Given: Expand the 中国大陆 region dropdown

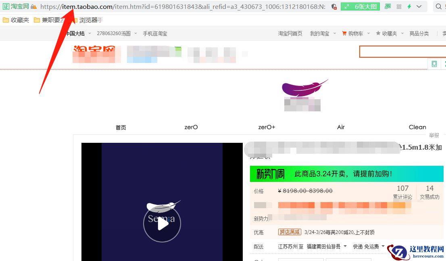Looking at the screenshot, I should pos(79,33).
